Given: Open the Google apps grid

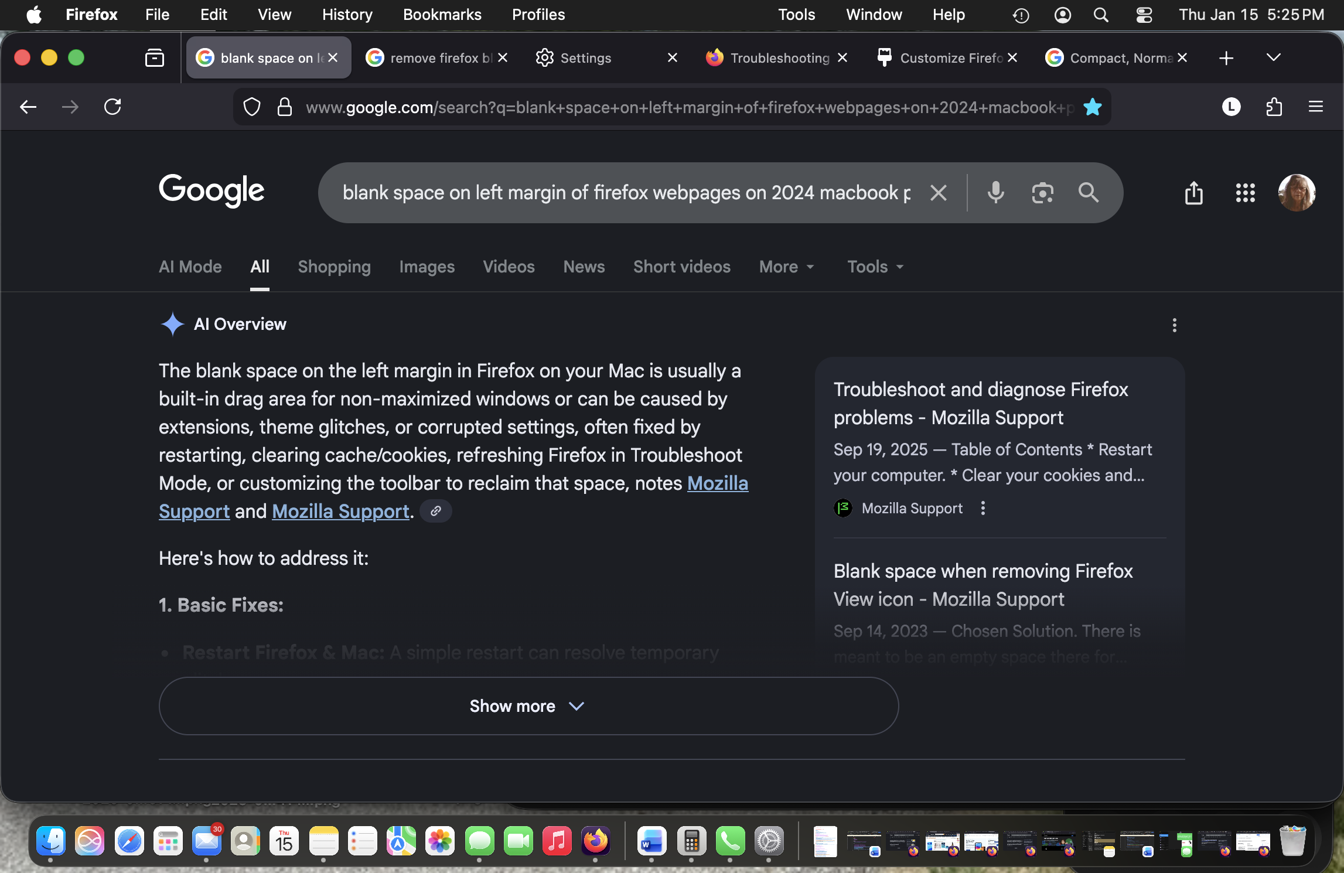Looking at the screenshot, I should tap(1245, 192).
